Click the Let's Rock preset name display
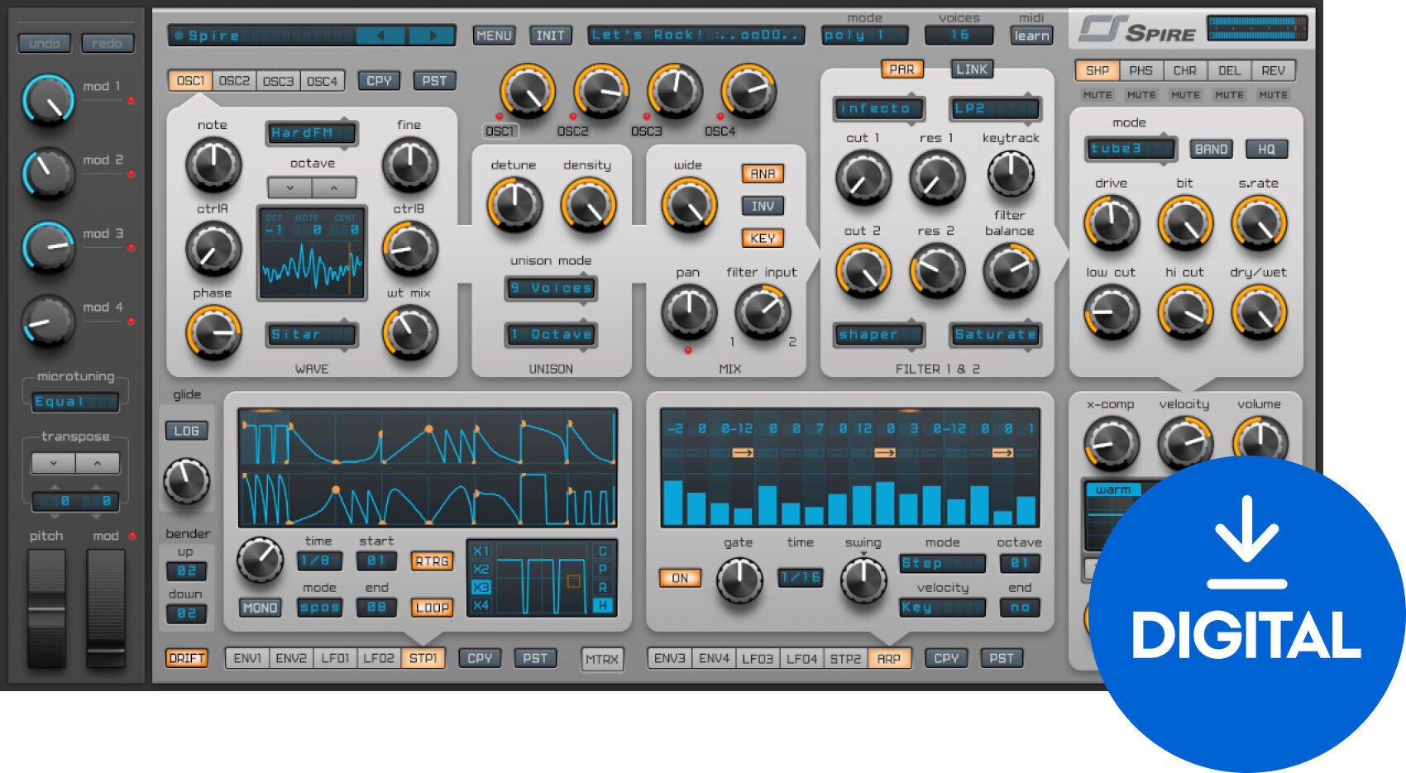This screenshot has height=773, width=1406. tap(695, 36)
